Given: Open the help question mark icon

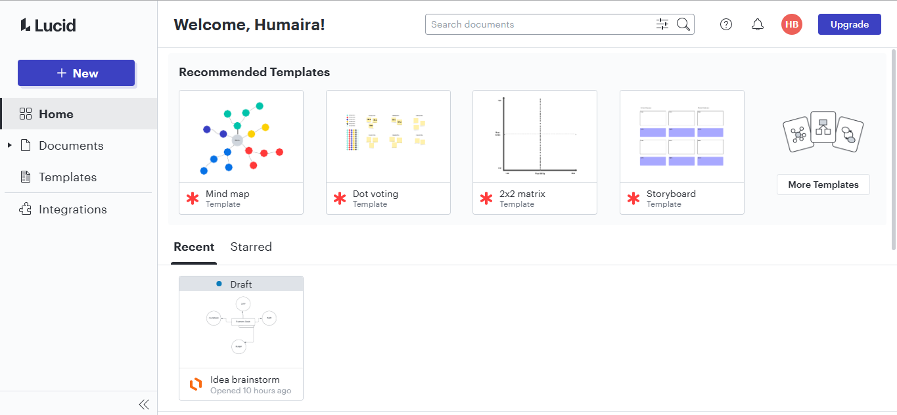Looking at the screenshot, I should (725, 24).
